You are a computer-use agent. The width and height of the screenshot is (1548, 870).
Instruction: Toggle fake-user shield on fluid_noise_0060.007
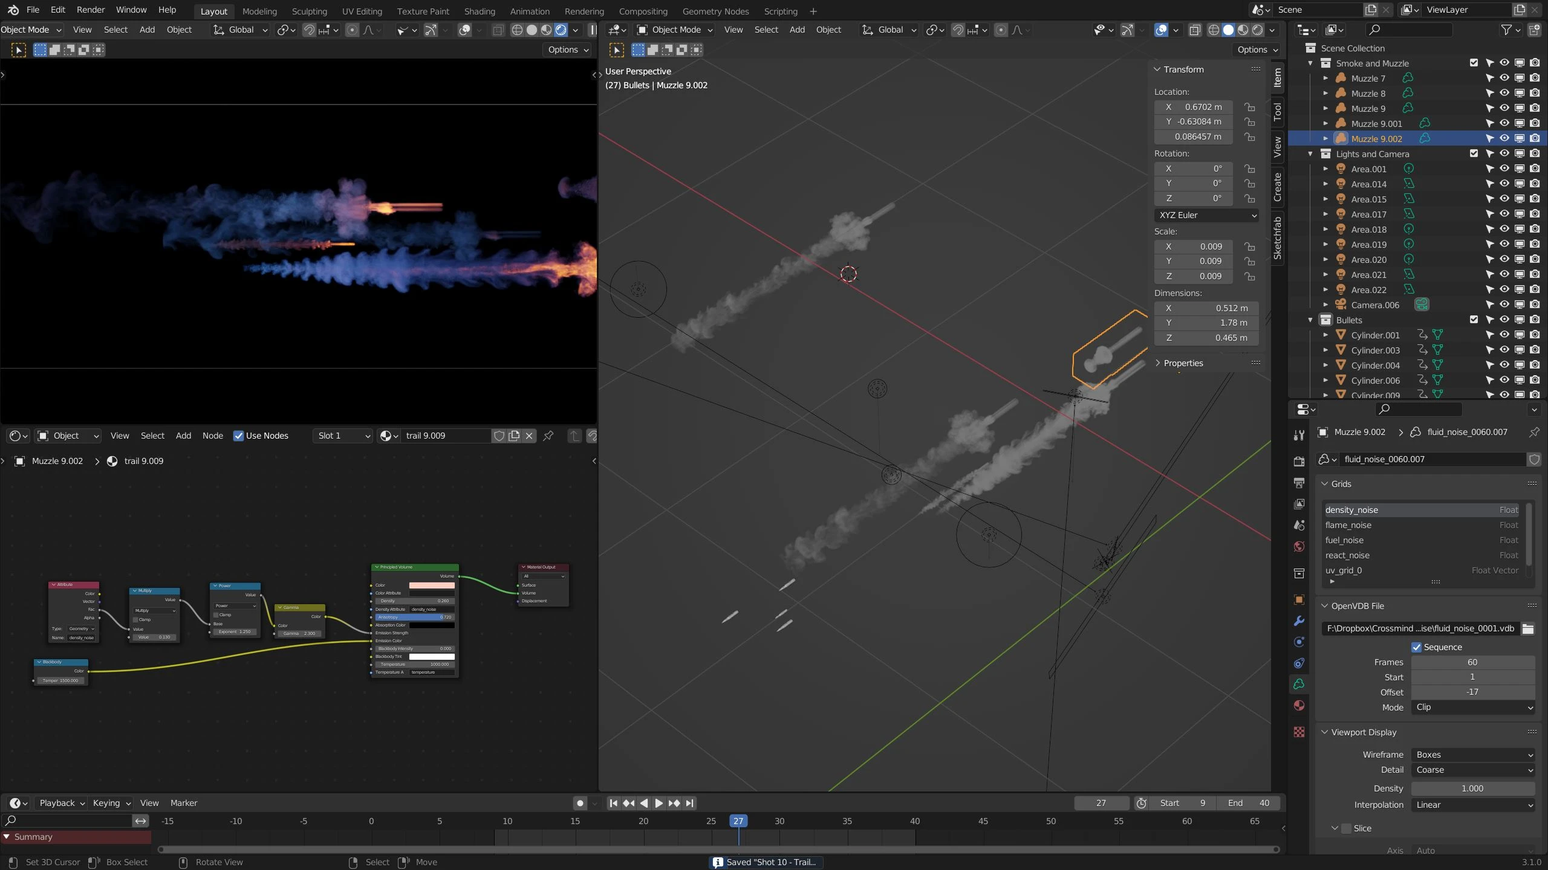click(1534, 459)
